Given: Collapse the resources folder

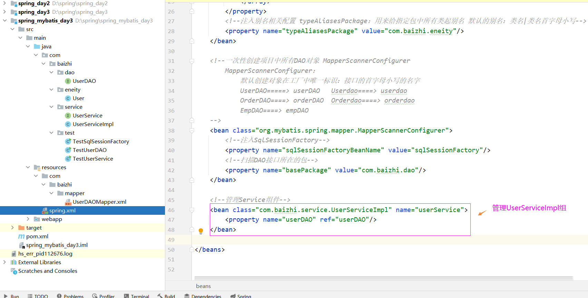Looking at the screenshot, I should tap(28, 167).
